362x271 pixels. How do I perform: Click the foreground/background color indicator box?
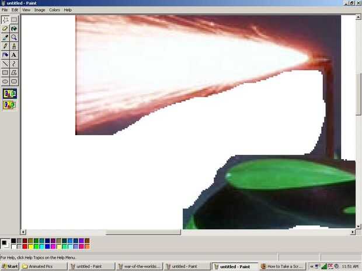click(5, 244)
